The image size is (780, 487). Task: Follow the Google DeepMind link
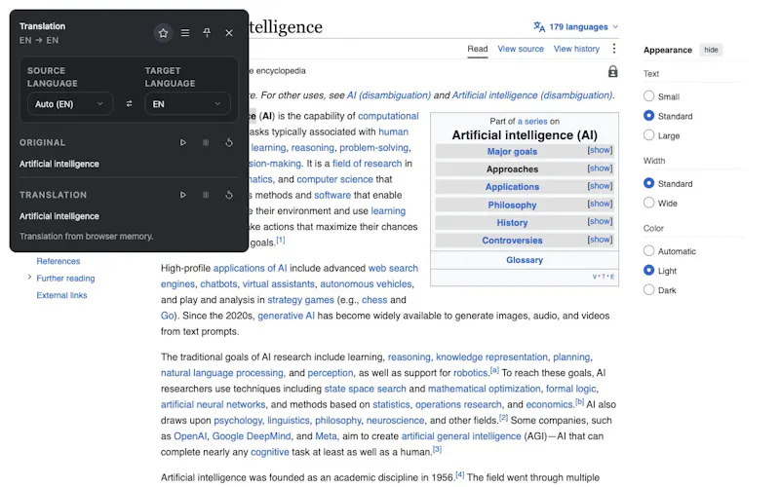click(252, 435)
